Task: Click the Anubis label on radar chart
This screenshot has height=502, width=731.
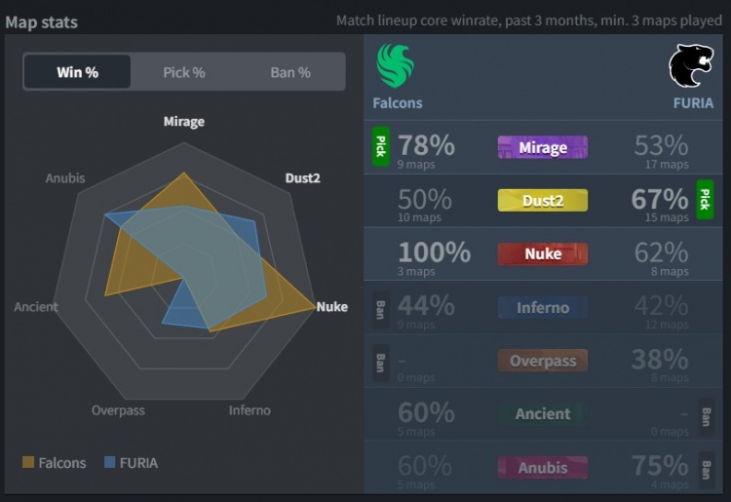Action: point(64,178)
